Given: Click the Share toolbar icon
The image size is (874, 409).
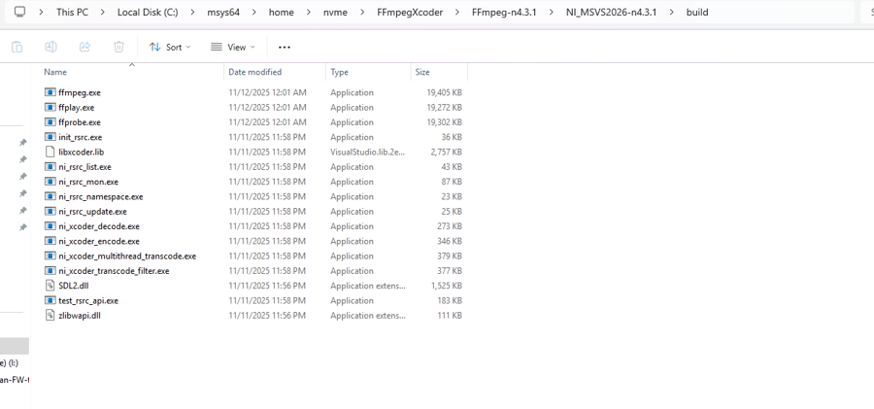Looking at the screenshot, I should coord(84,47).
